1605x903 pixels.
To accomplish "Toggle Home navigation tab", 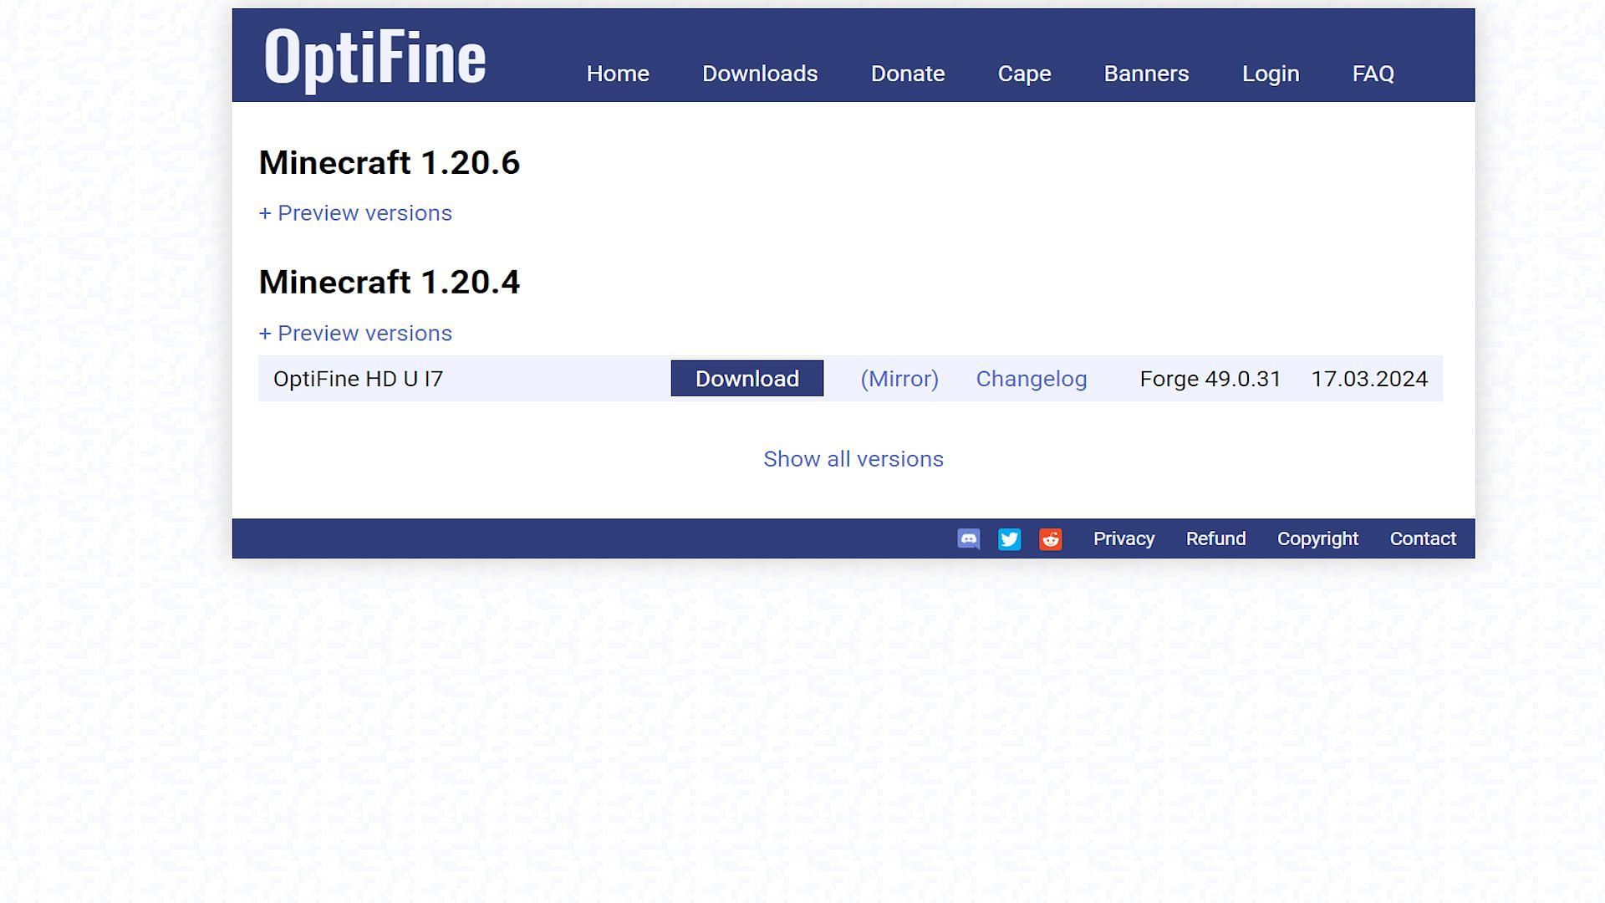I will (619, 74).
